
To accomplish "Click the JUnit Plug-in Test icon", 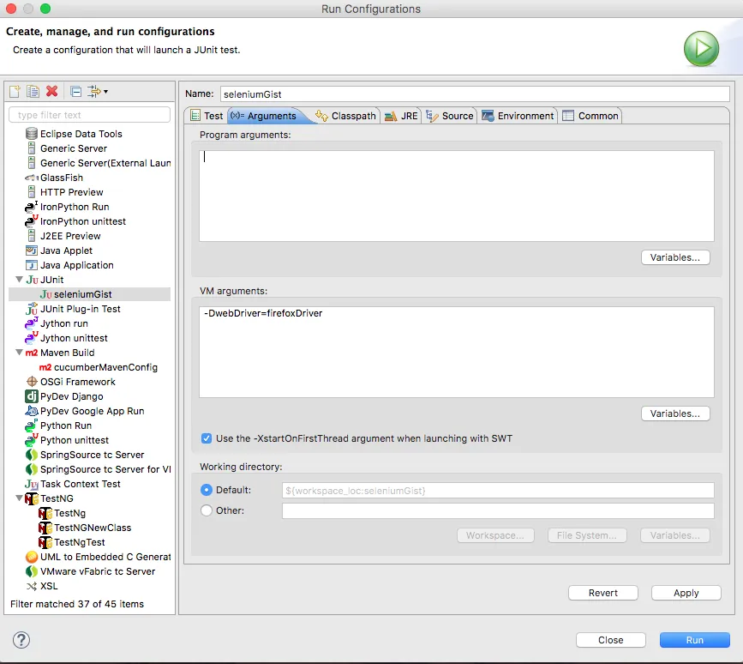I will [31, 309].
